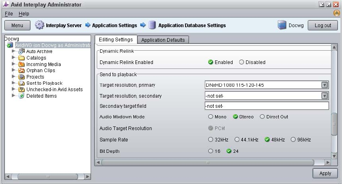This screenshot has height=184, width=342.
Task: Click the Projects folder icon
Action: coord(22,77)
